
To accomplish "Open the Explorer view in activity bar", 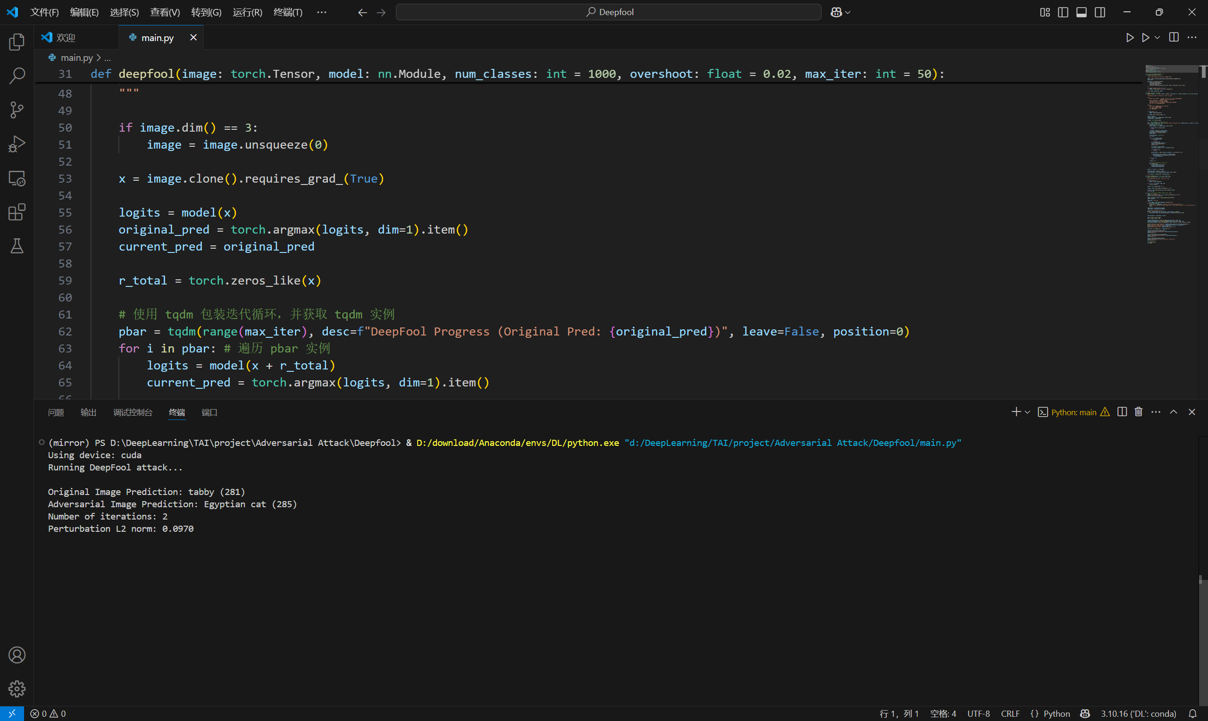I will [17, 42].
